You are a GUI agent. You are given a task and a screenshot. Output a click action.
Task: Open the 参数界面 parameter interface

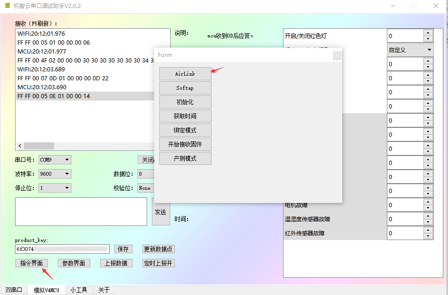[74, 263]
